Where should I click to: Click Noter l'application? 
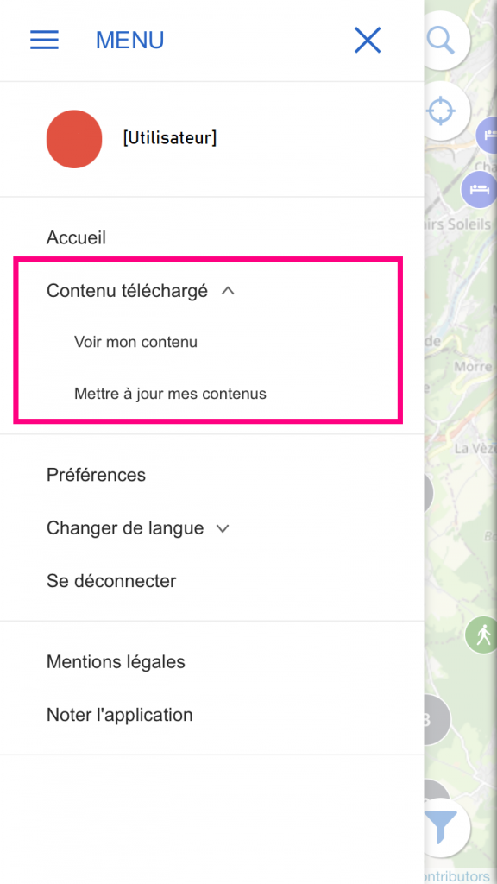119,715
